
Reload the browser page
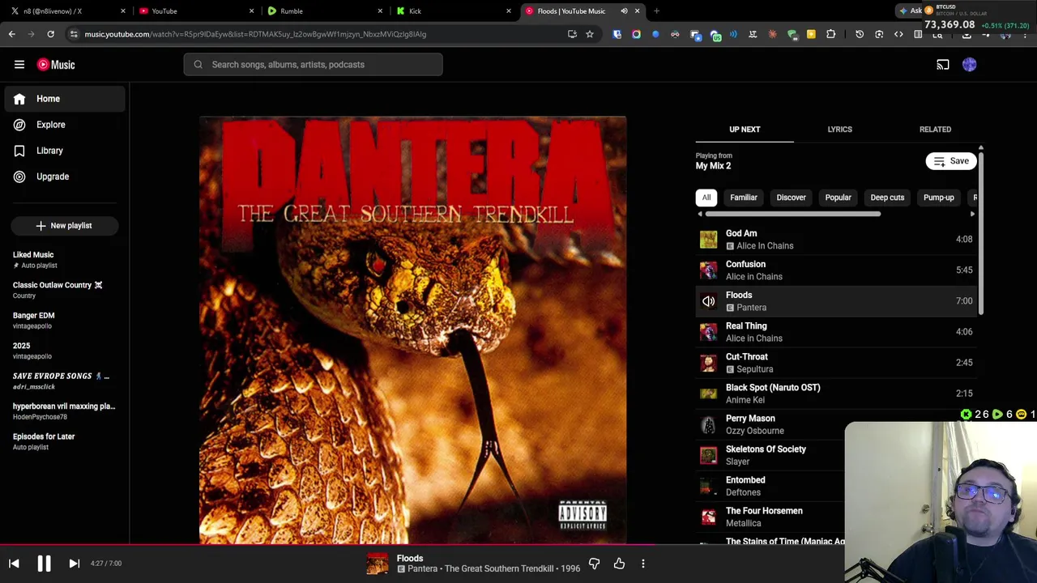coord(50,34)
